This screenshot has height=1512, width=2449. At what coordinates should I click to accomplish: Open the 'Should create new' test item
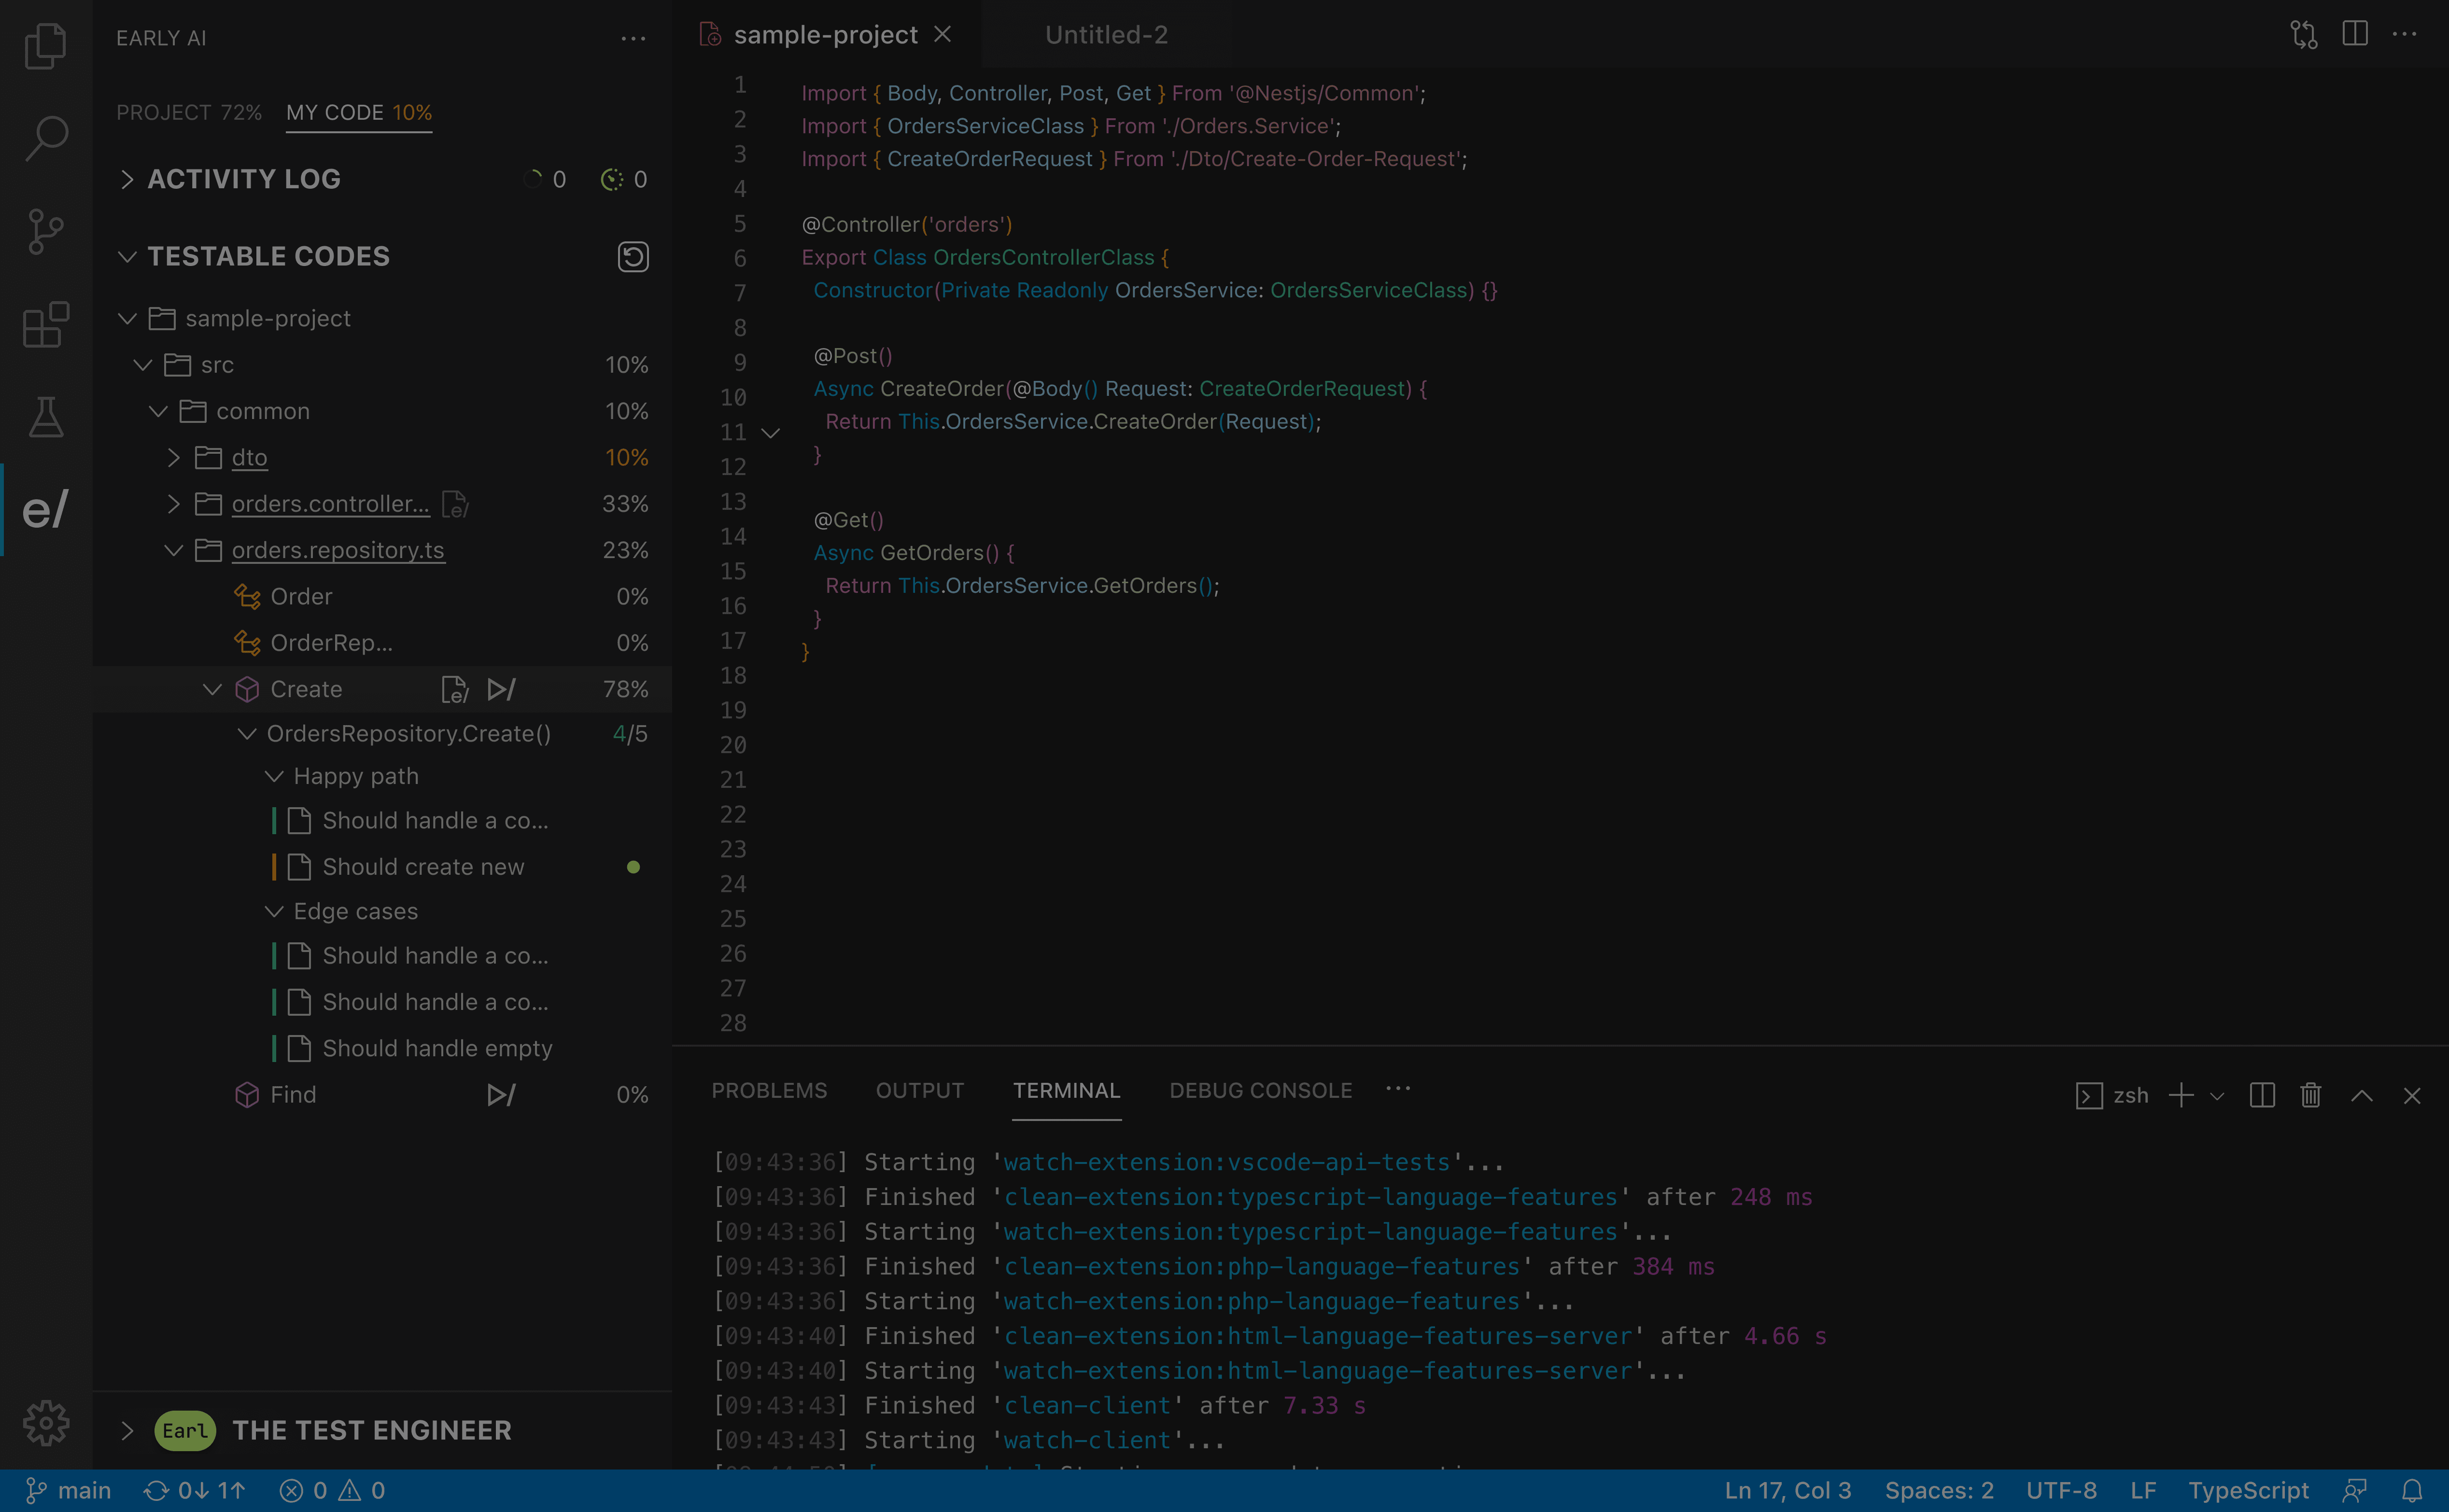click(x=423, y=867)
